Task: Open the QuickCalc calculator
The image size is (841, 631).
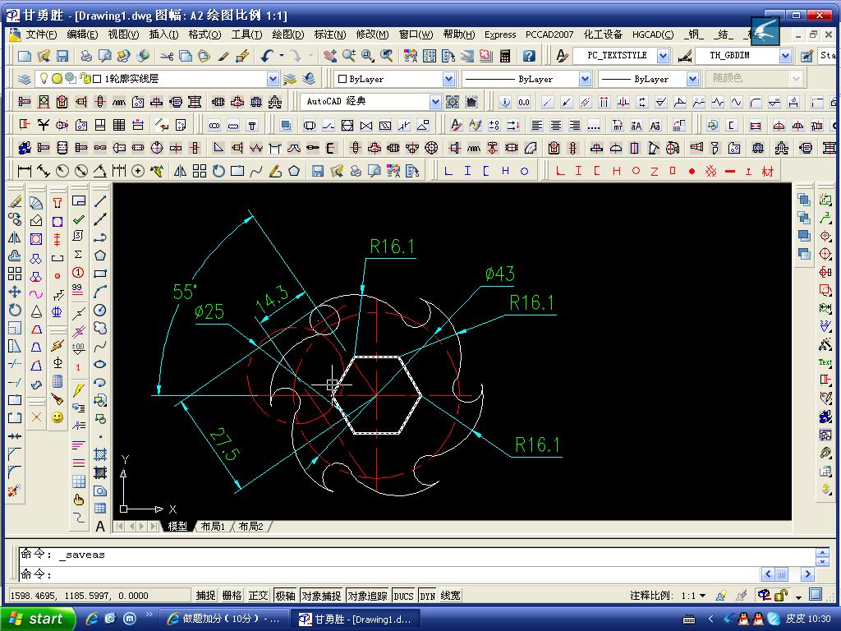Action: pyautogui.click(x=505, y=55)
